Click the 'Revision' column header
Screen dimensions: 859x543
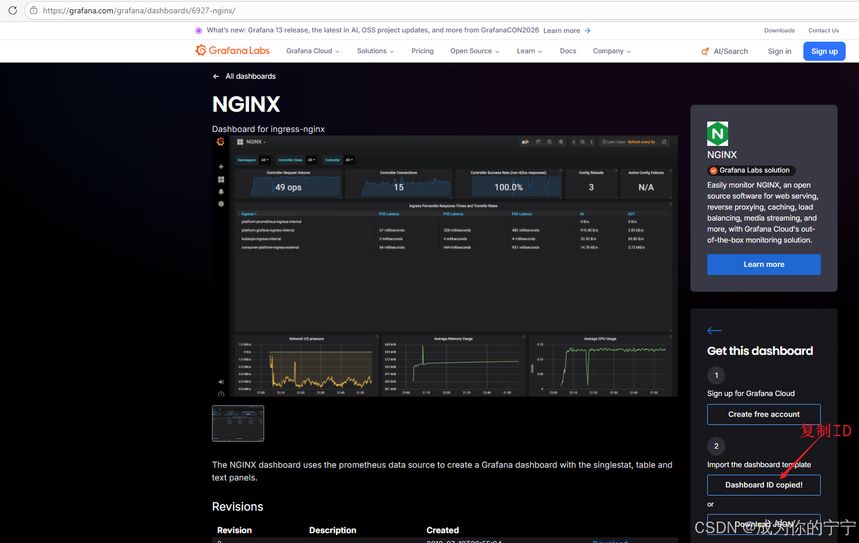point(235,530)
